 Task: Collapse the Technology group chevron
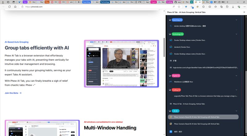[236, 34]
